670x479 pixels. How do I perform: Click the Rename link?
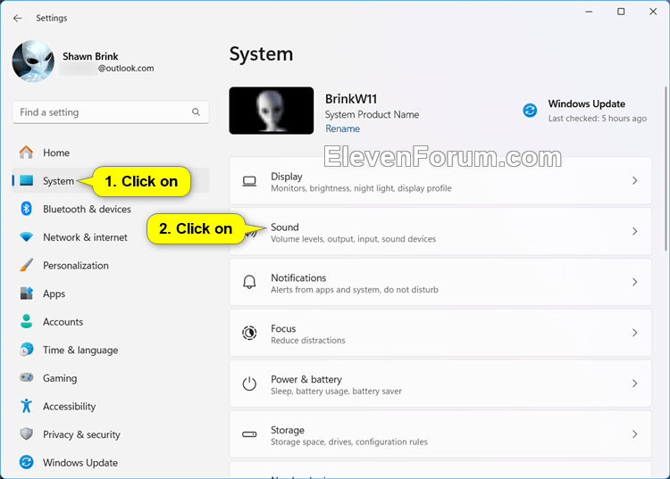coord(342,128)
